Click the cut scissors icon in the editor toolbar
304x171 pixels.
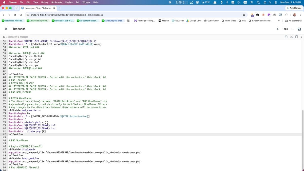coord(291,37)
